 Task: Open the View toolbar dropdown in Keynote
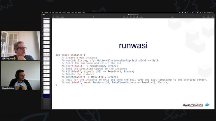(53, 16)
